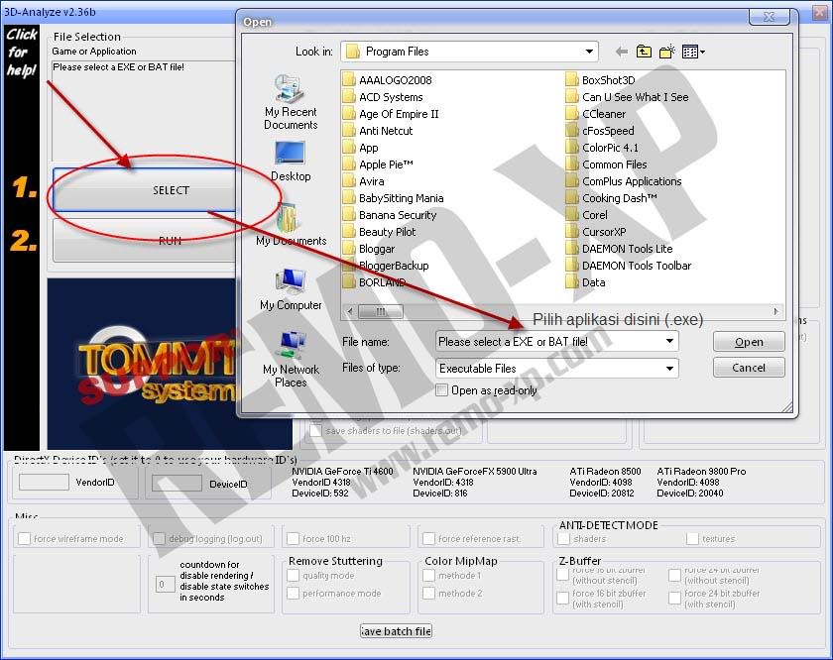Go to Desktop in places bar
Viewport: 833px width, 660px height.
coord(291,161)
